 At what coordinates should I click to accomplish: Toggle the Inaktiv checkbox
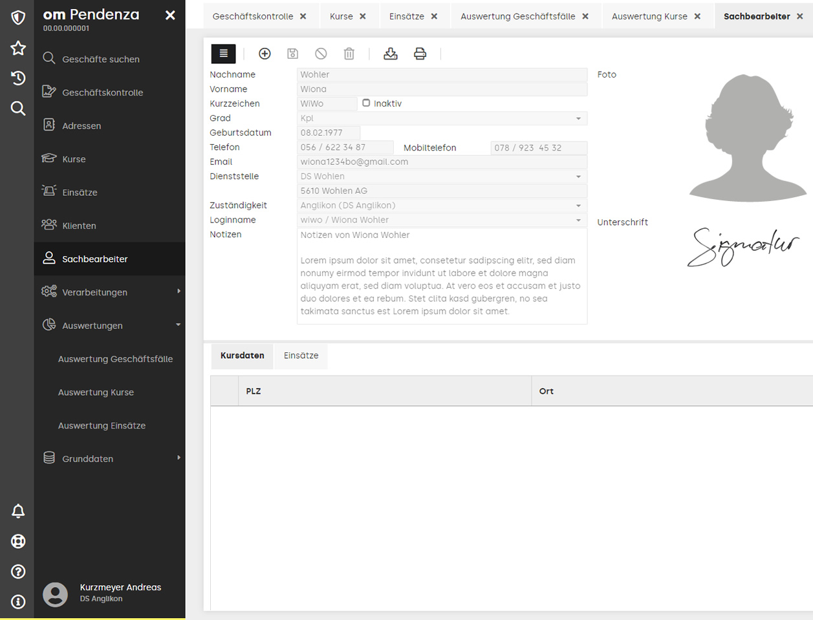pyautogui.click(x=366, y=103)
